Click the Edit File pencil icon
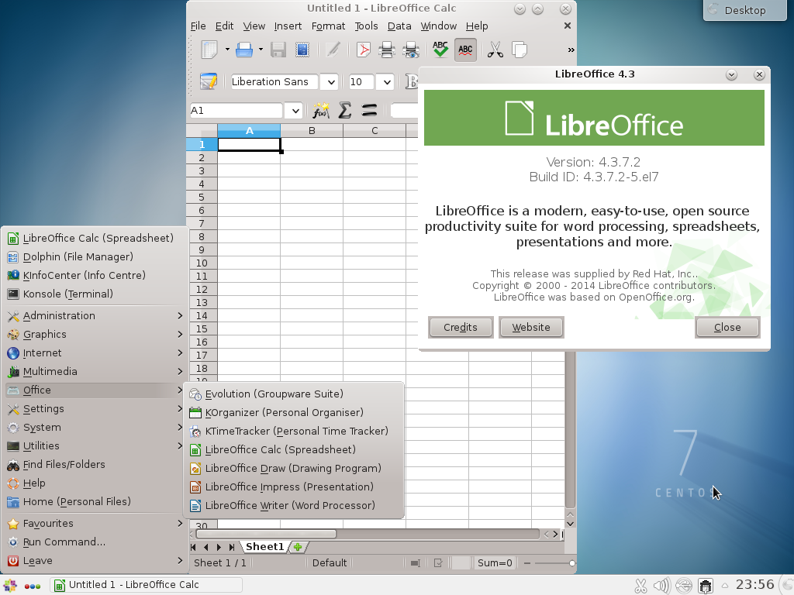This screenshot has height=595, width=794. click(333, 50)
